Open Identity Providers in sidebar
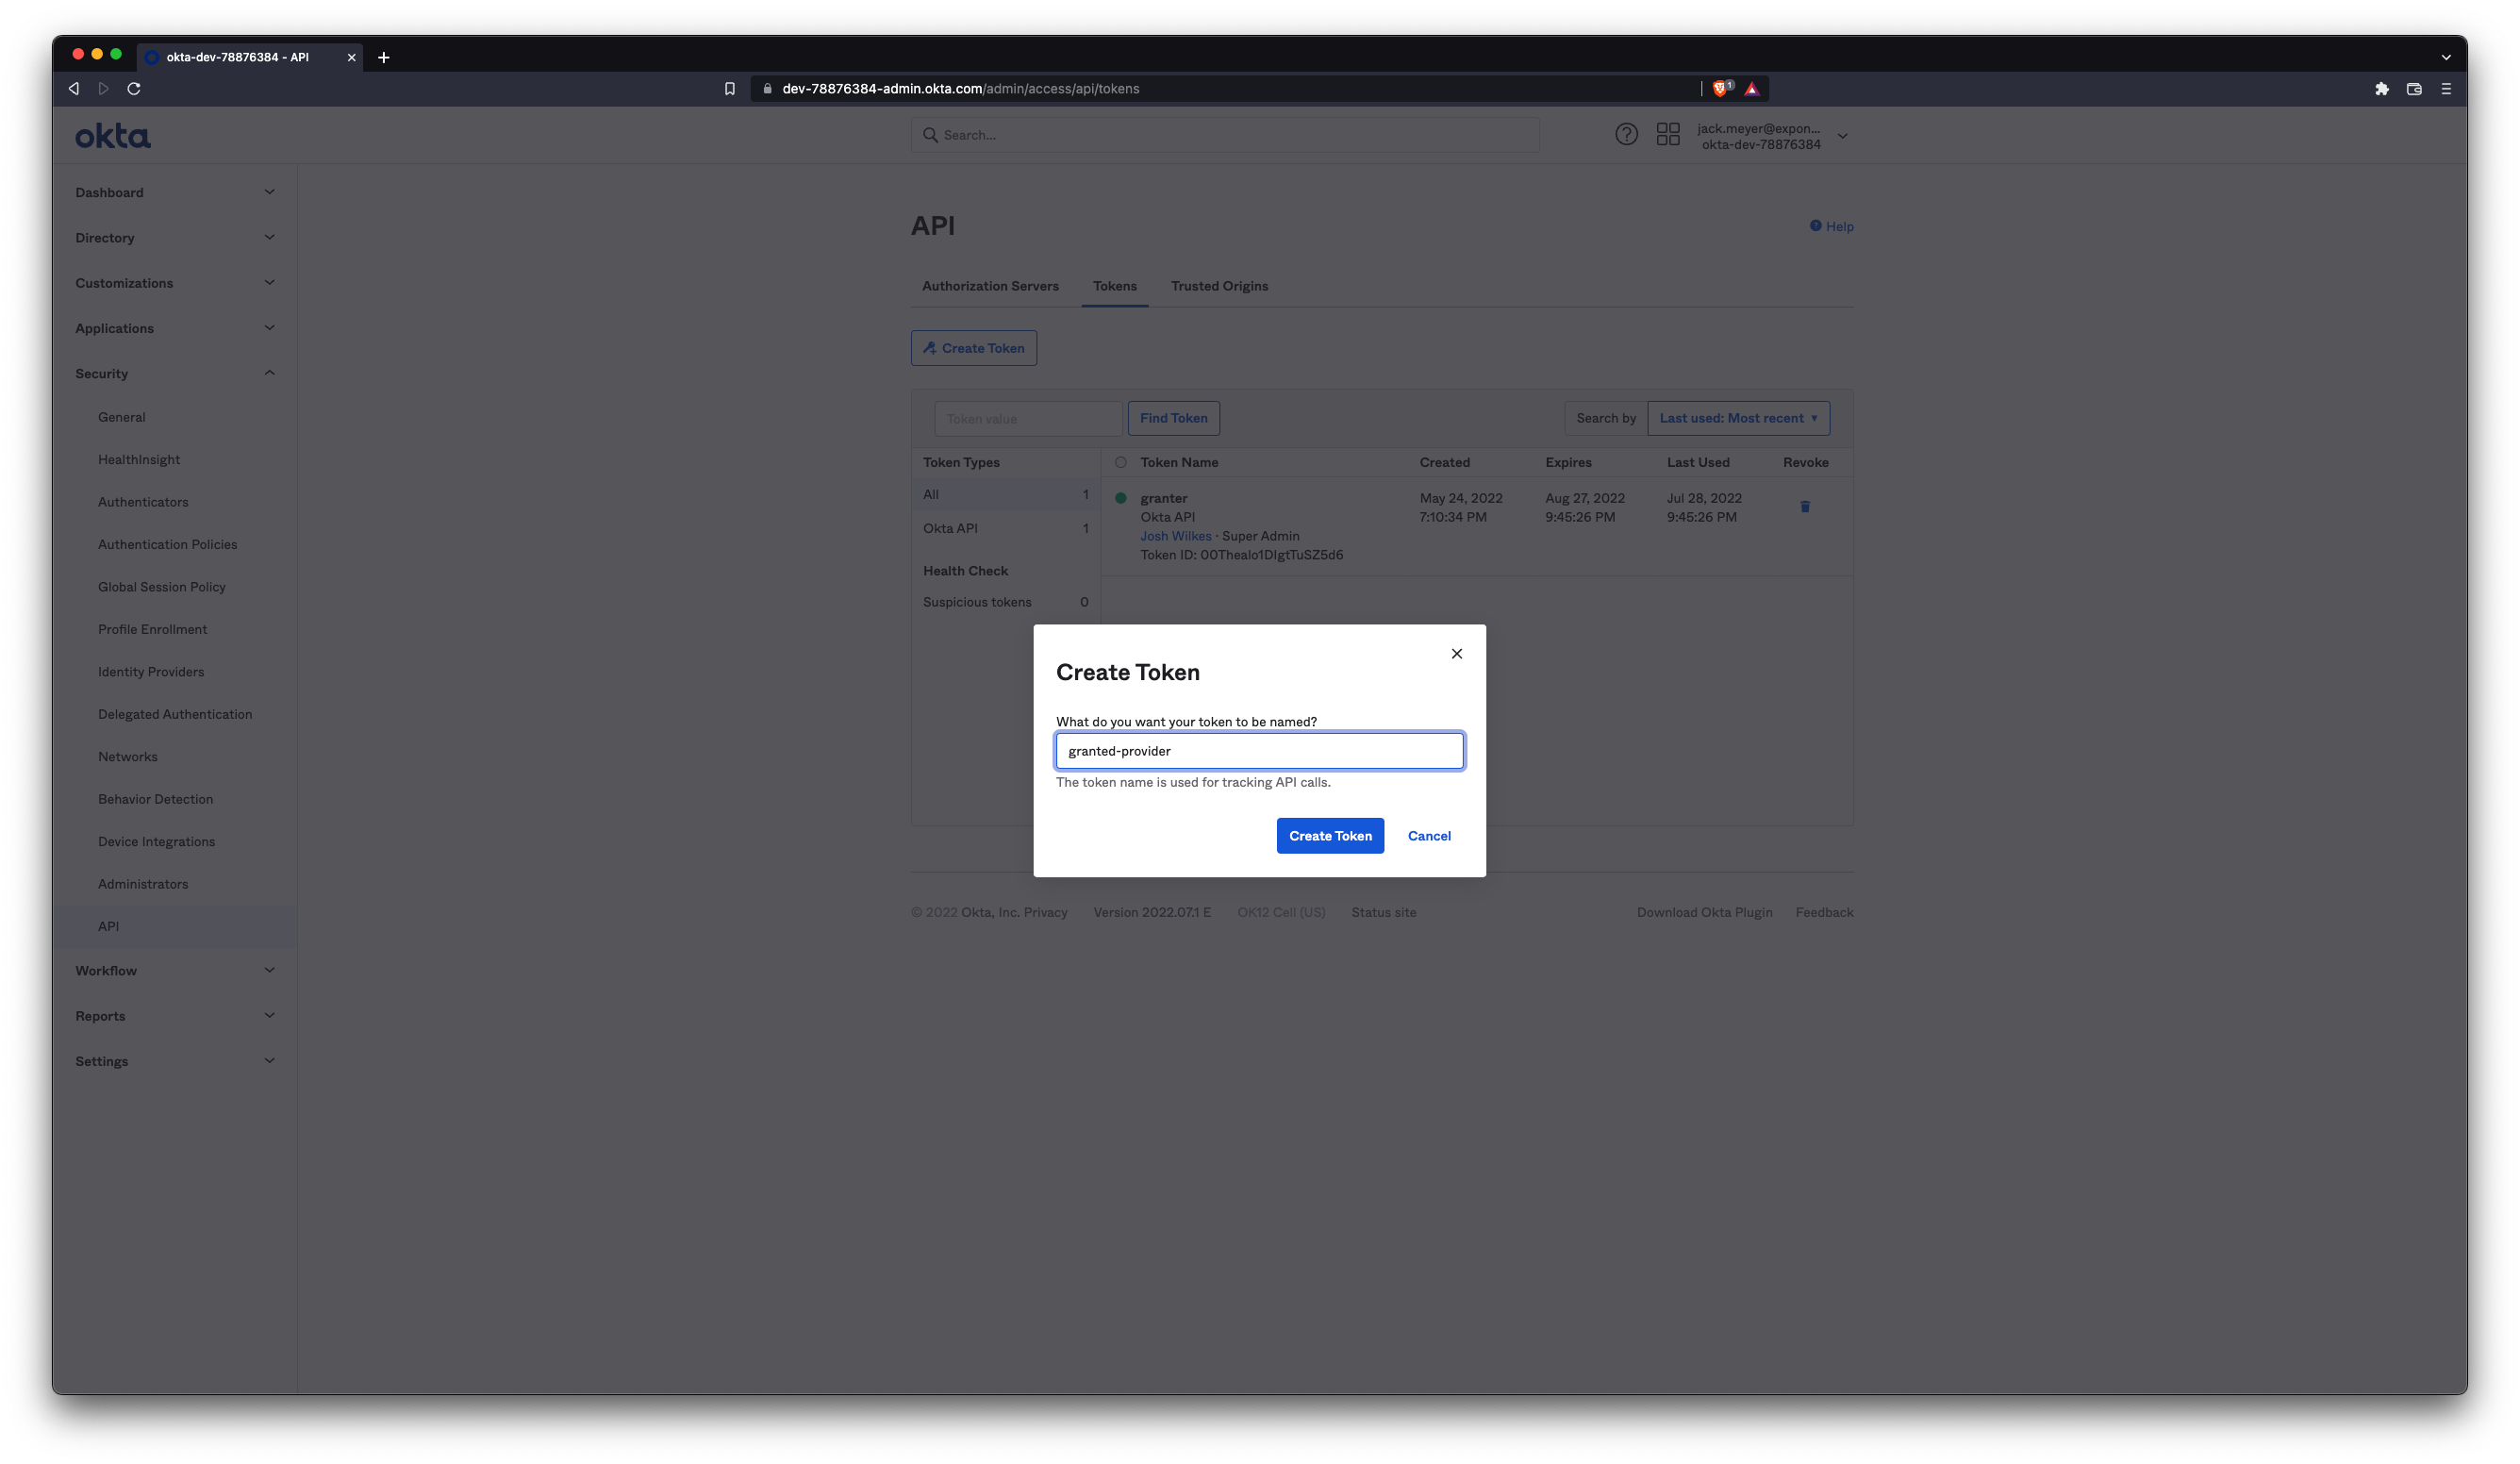The width and height of the screenshot is (2520, 1464). coord(151,672)
